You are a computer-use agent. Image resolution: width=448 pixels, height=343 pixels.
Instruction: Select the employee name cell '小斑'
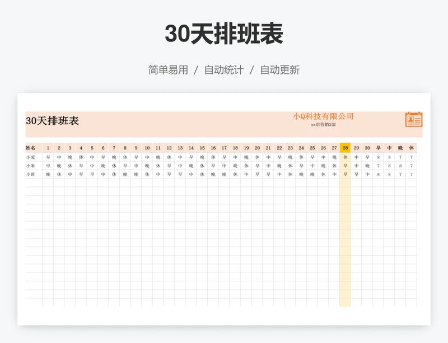(34, 174)
